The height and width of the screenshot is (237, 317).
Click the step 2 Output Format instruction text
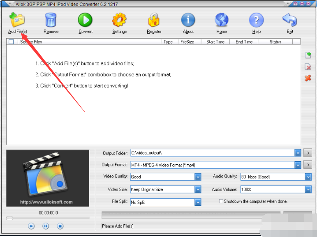[103, 75]
